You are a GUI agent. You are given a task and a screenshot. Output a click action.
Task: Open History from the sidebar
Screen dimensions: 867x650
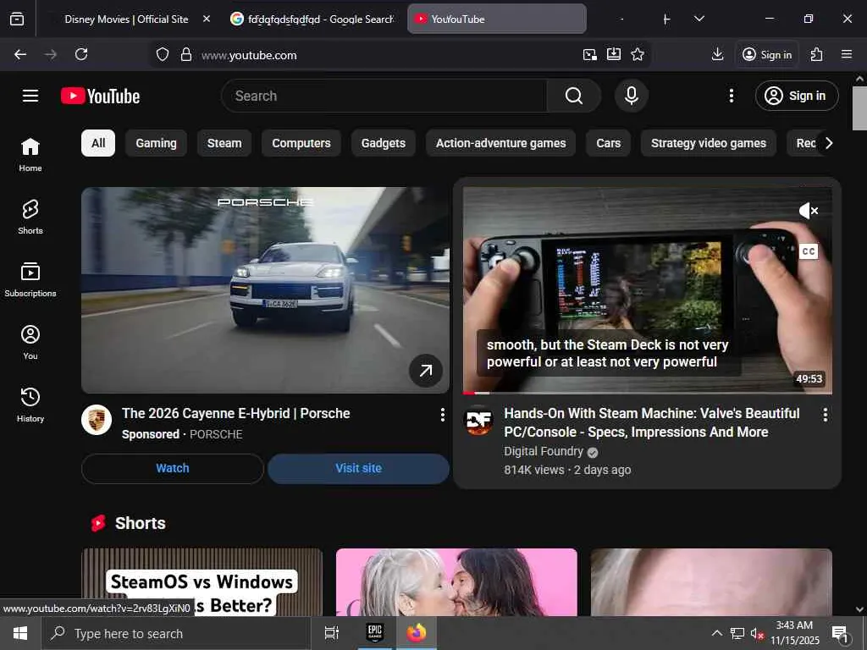point(30,405)
